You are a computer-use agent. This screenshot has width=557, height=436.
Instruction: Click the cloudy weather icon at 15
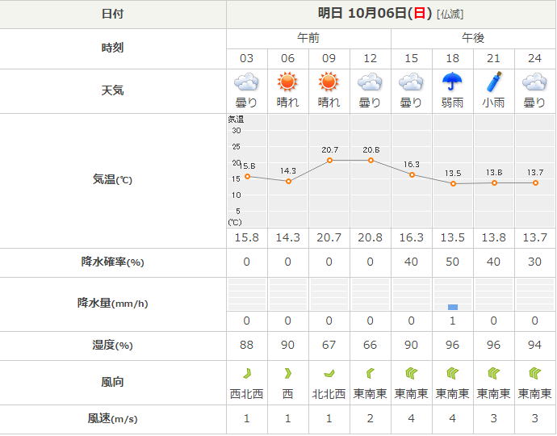point(411,82)
